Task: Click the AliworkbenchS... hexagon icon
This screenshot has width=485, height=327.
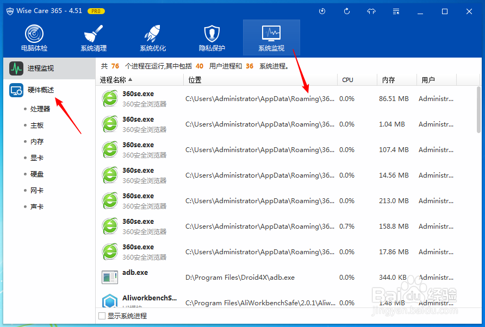Action: [x=110, y=301]
